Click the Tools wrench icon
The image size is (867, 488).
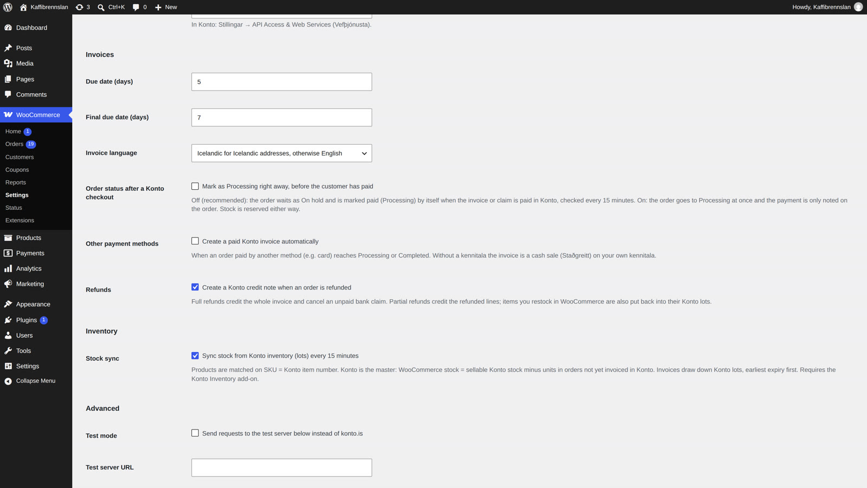point(8,351)
